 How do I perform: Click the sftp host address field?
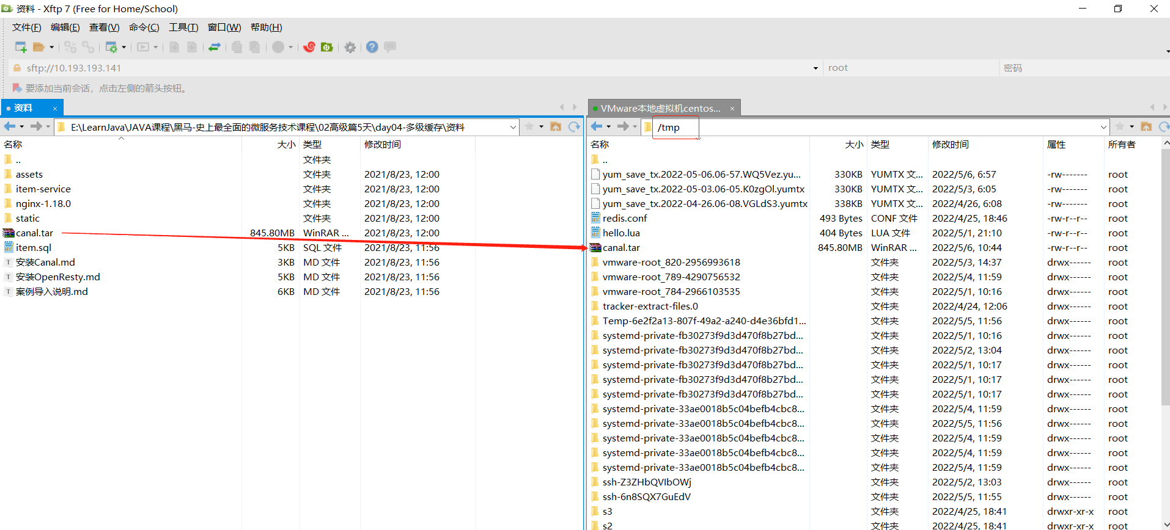(x=416, y=68)
